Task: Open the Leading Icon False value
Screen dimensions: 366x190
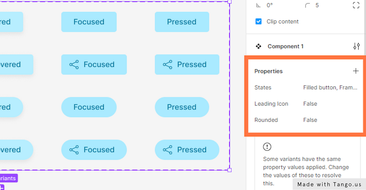Action: [310, 104]
